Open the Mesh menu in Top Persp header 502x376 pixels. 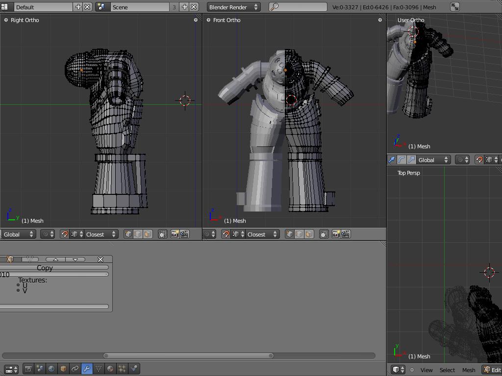(x=469, y=370)
